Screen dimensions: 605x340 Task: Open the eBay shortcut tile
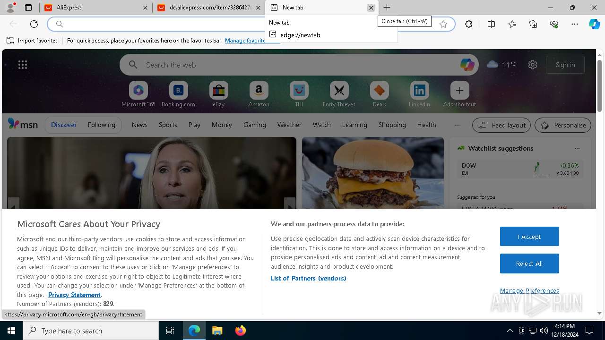point(218,94)
